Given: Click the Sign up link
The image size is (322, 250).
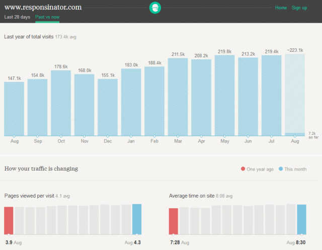Looking at the screenshot, I should (x=299, y=8).
